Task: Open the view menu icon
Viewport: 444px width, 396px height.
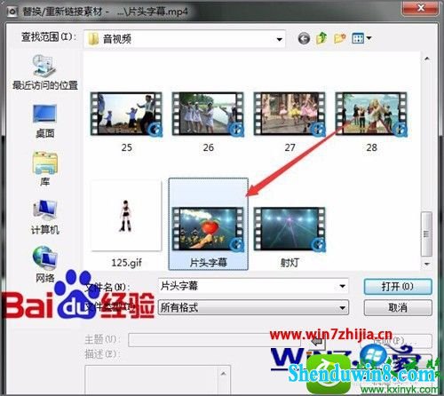Action: [361, 38]
